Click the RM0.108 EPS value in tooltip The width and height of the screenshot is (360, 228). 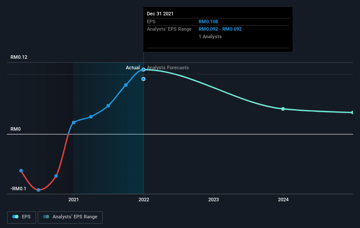click(209, 21)
